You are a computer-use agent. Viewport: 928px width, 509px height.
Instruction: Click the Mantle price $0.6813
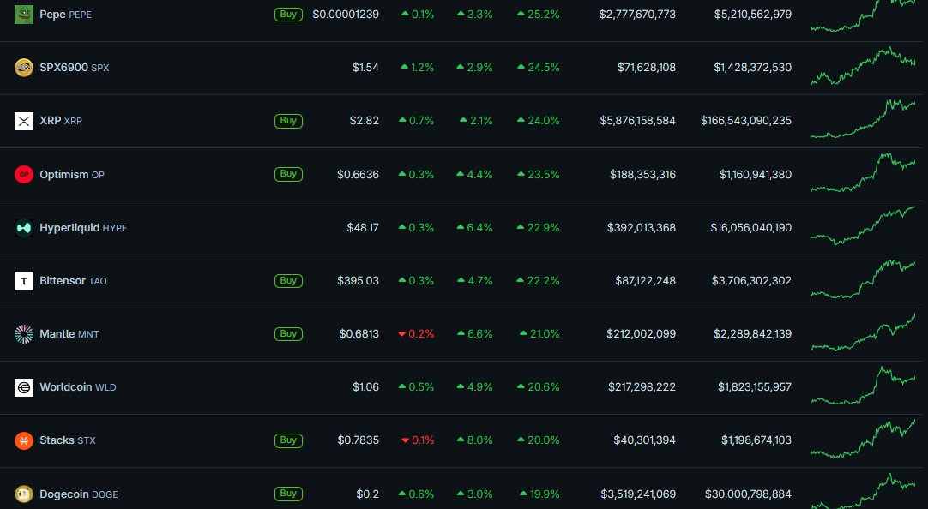(x=359, y=334)
